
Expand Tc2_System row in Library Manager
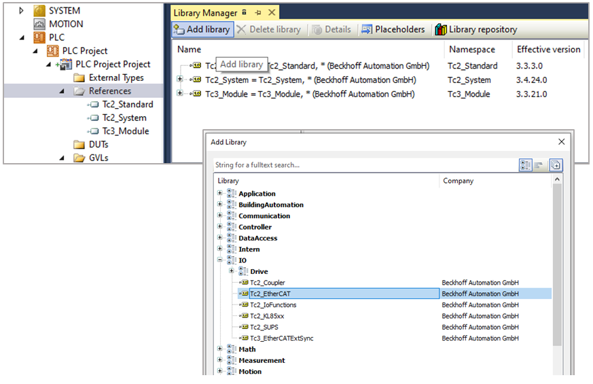[x=179, y=79]
